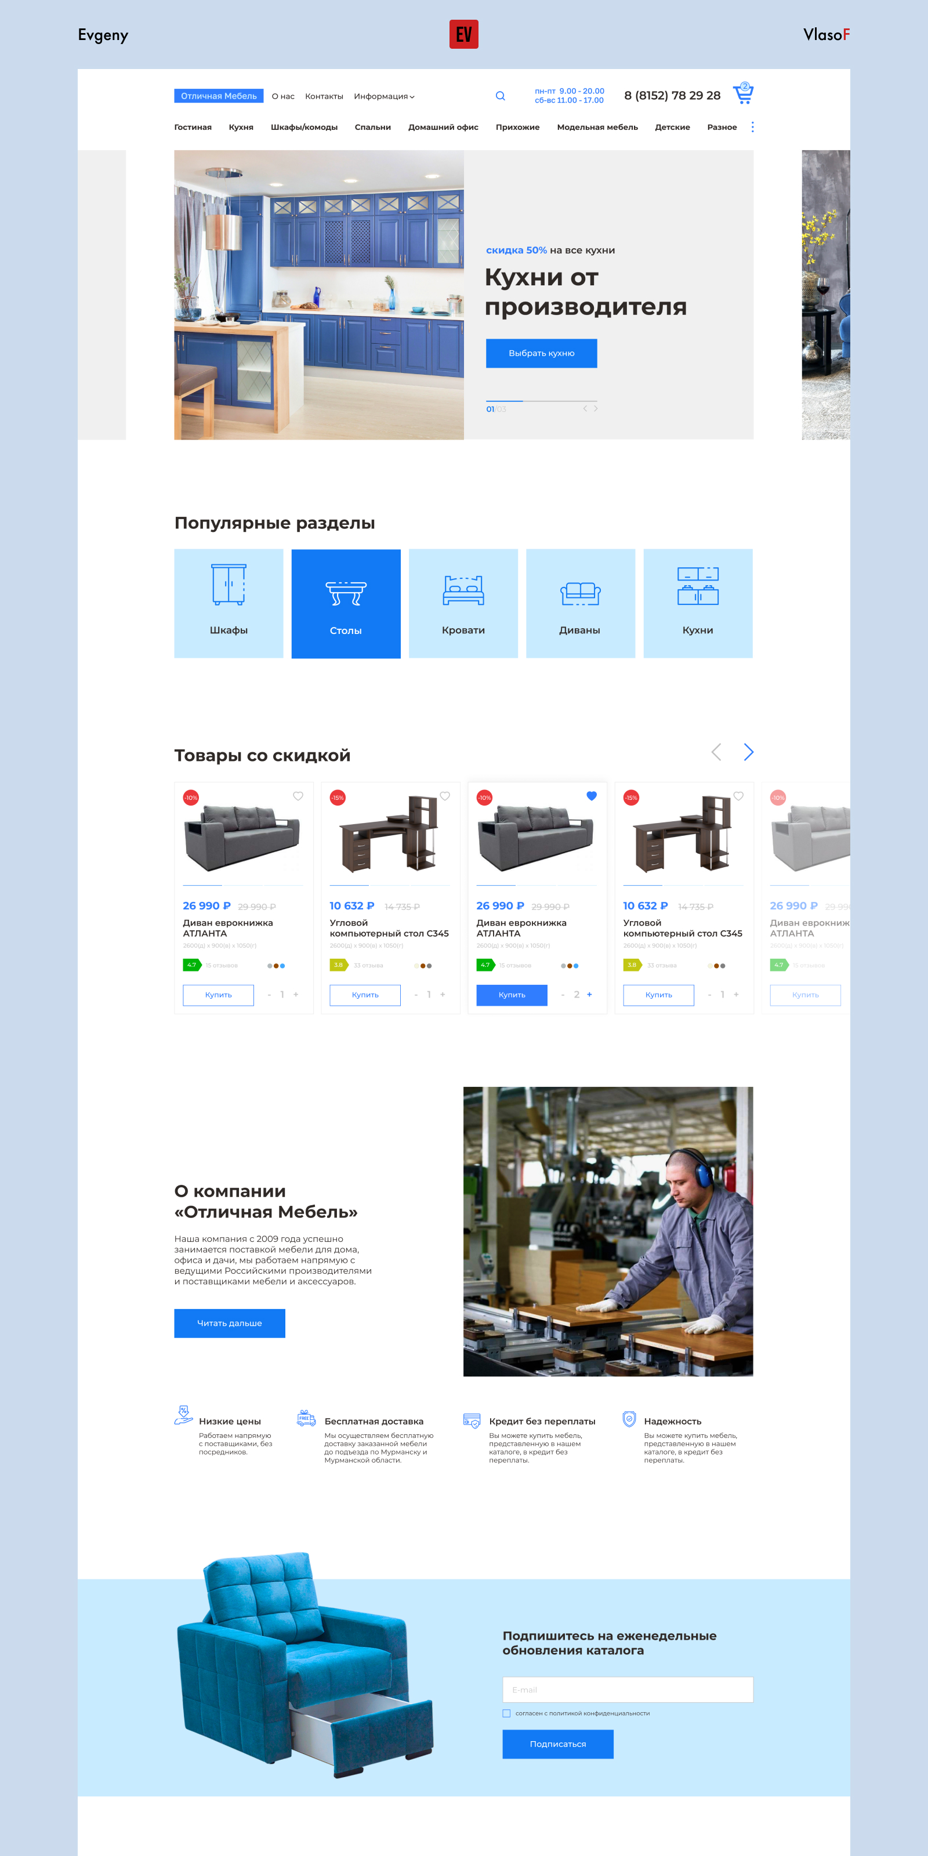928x1856 pixels.
Task: Open the Контакты link
Action: tap(324, 96)
